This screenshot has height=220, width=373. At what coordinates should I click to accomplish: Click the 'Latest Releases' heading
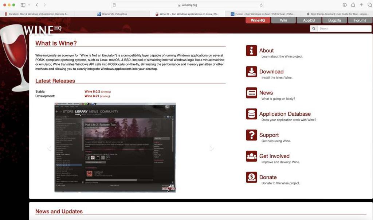click(x=55, y=81)
